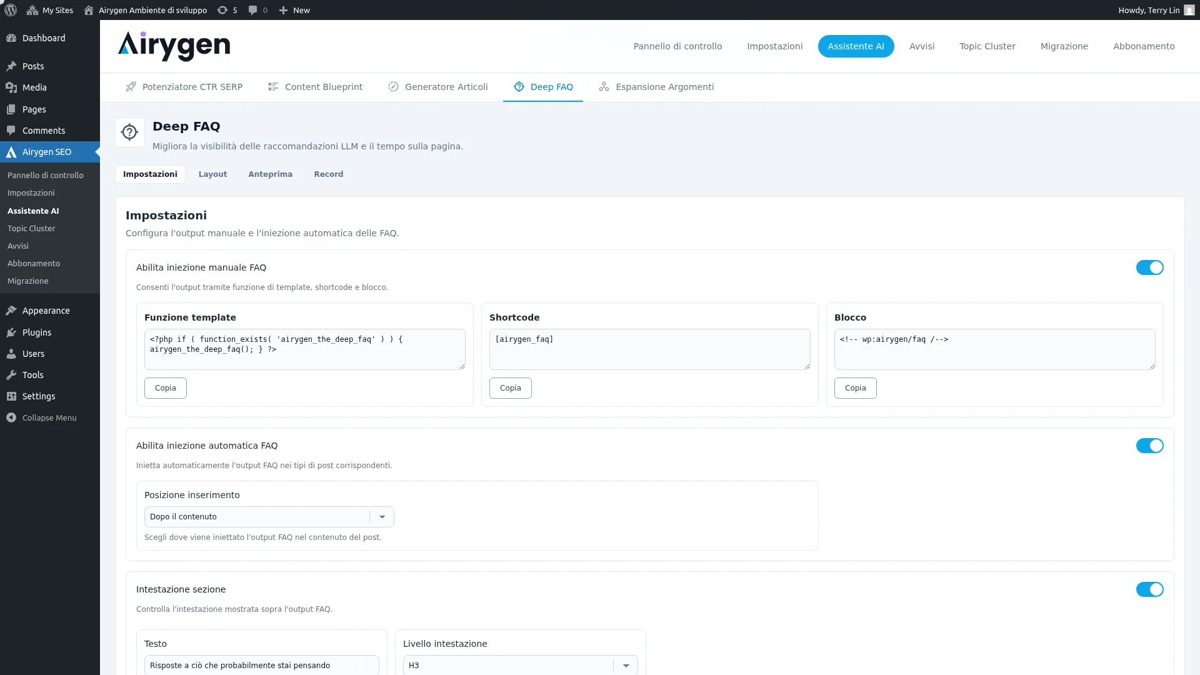Click the plus icon for New

[x=283, y=10]
